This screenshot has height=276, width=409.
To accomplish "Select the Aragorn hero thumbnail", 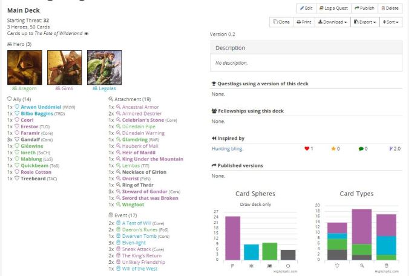I will [24, 67].
